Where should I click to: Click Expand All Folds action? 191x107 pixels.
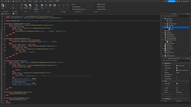click(x=101, y=7)
